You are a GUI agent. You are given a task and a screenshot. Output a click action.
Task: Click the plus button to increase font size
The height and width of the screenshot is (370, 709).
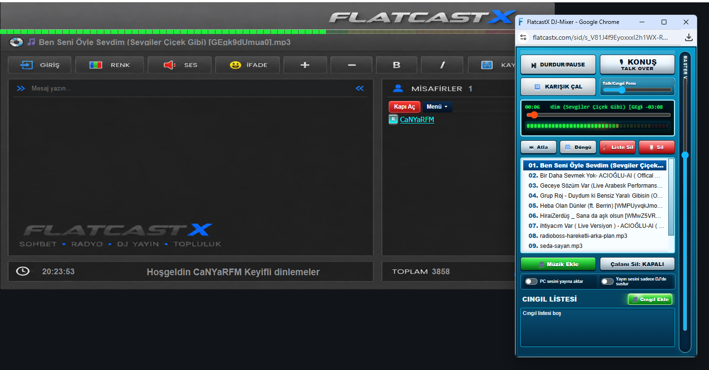[305, 65]
